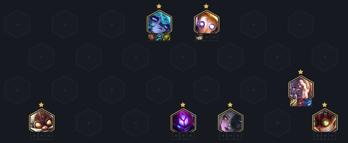Image resolution: width=348 pixels, height=143 pixels.
Task: Select the grinning champion with green goggle
Action: click(x=325, y=120)
